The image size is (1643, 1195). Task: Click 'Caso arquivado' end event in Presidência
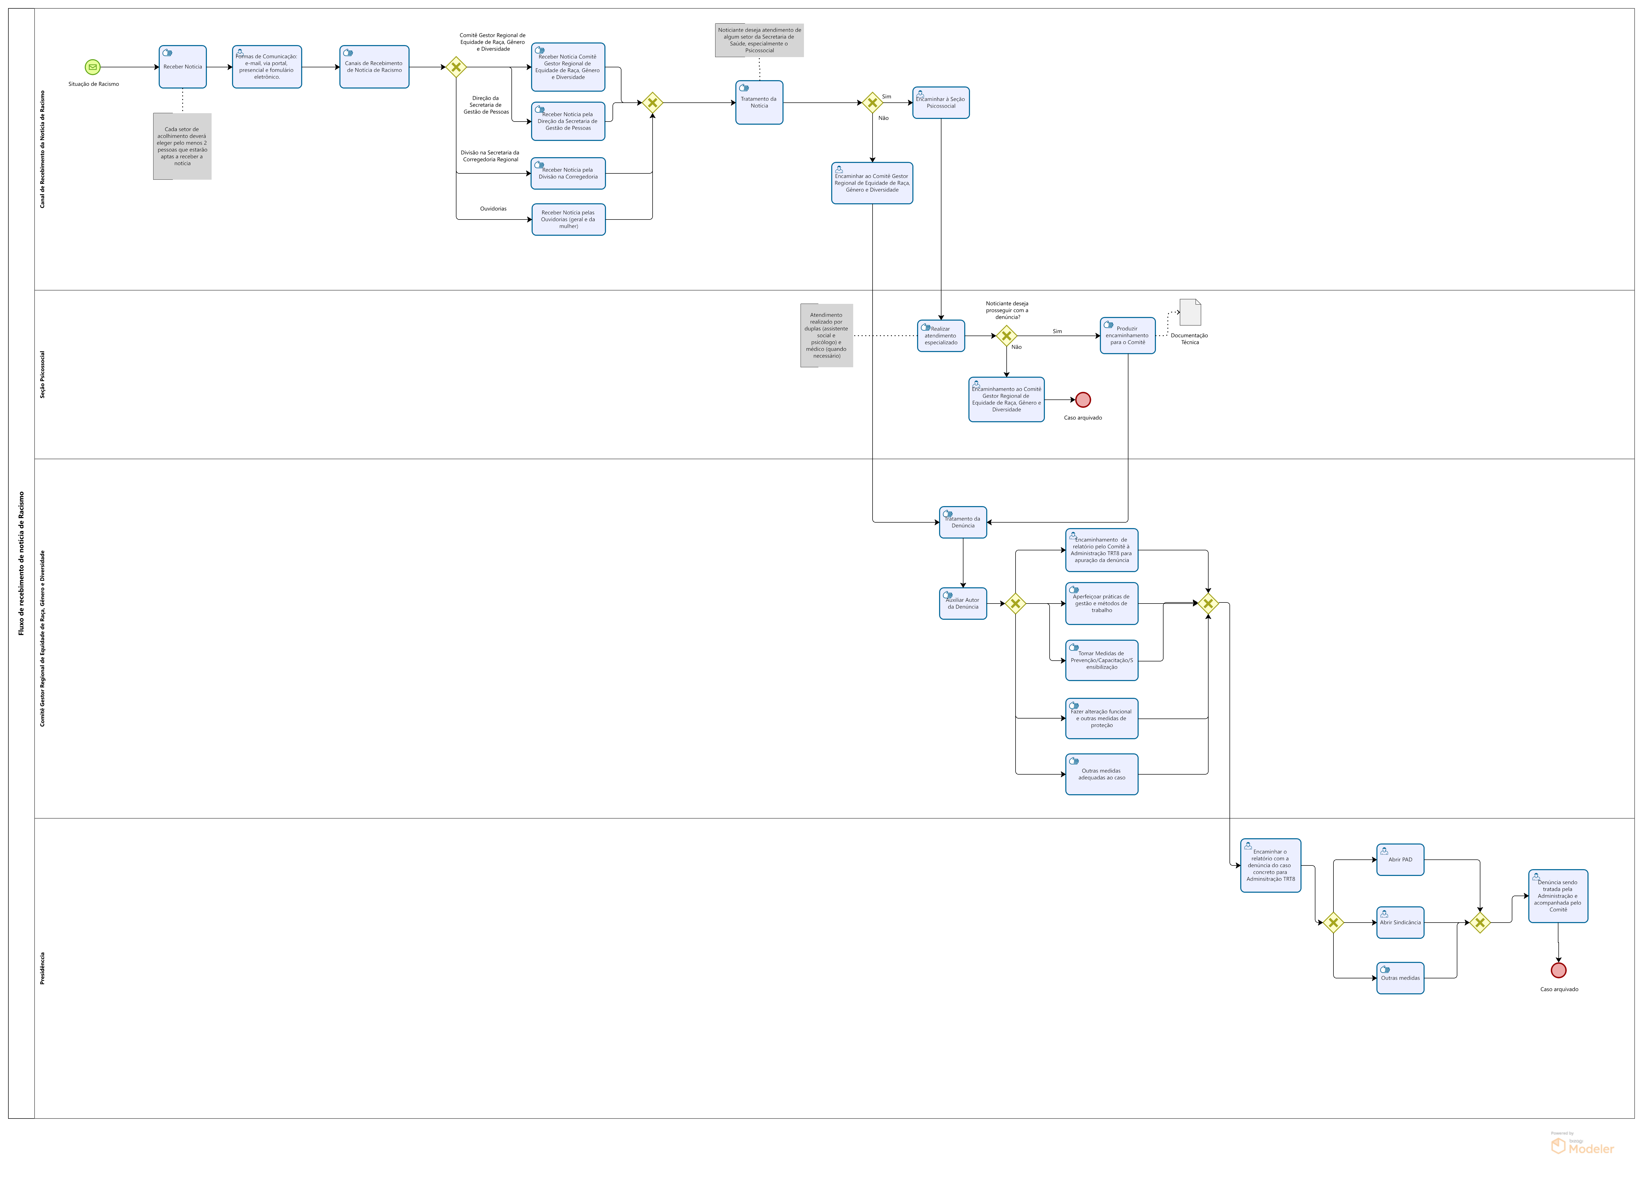click(1558, 970)
